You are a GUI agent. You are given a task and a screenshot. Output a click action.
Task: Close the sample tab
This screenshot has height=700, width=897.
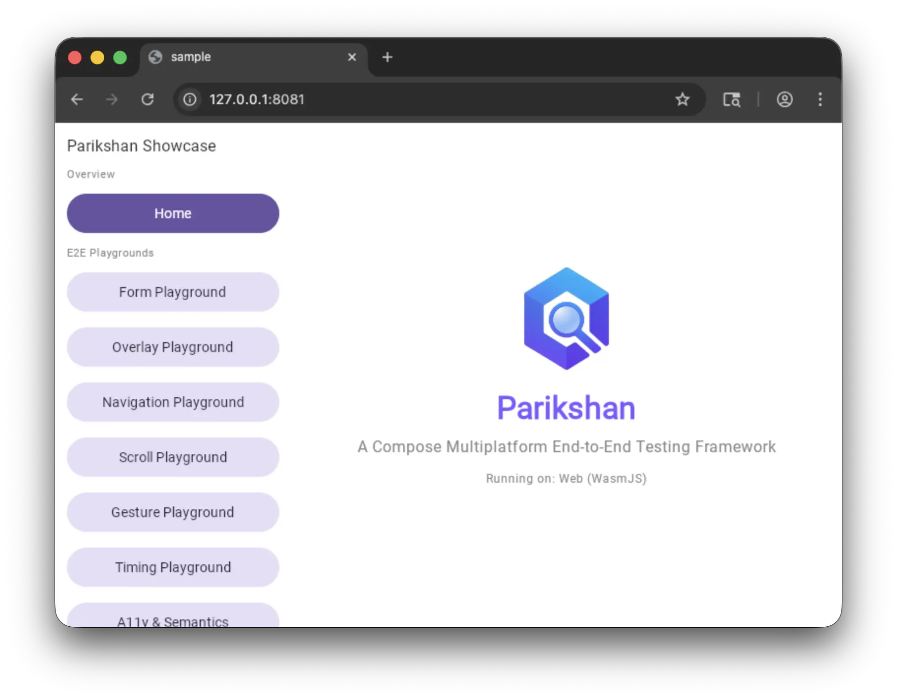tap(352, 57)
